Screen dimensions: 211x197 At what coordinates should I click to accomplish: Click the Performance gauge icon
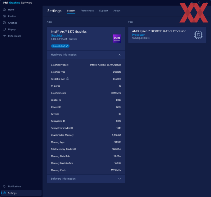point(4,36)
